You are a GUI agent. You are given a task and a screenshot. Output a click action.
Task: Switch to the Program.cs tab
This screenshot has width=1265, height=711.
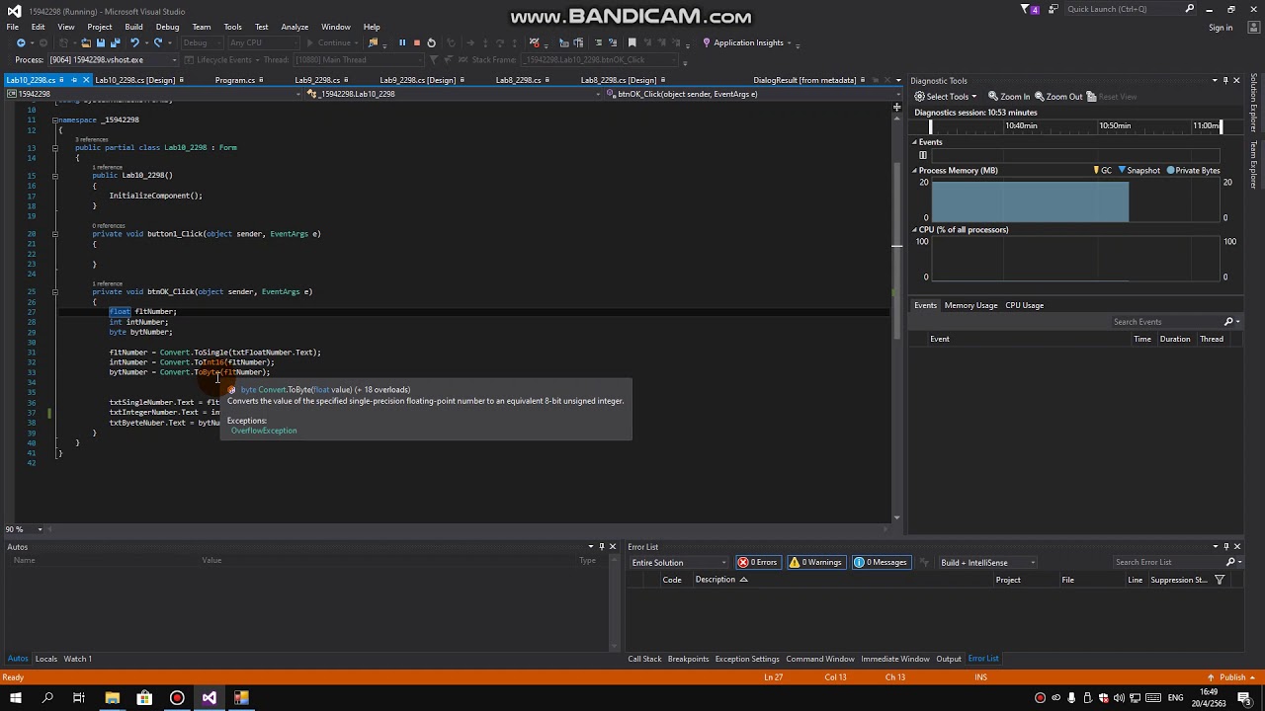pos(235,80)
